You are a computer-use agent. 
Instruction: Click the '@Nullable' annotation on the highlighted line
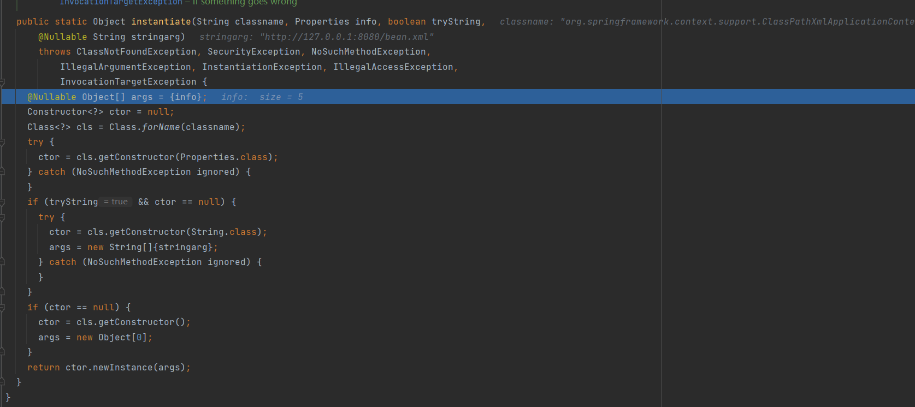coord(51,97)
